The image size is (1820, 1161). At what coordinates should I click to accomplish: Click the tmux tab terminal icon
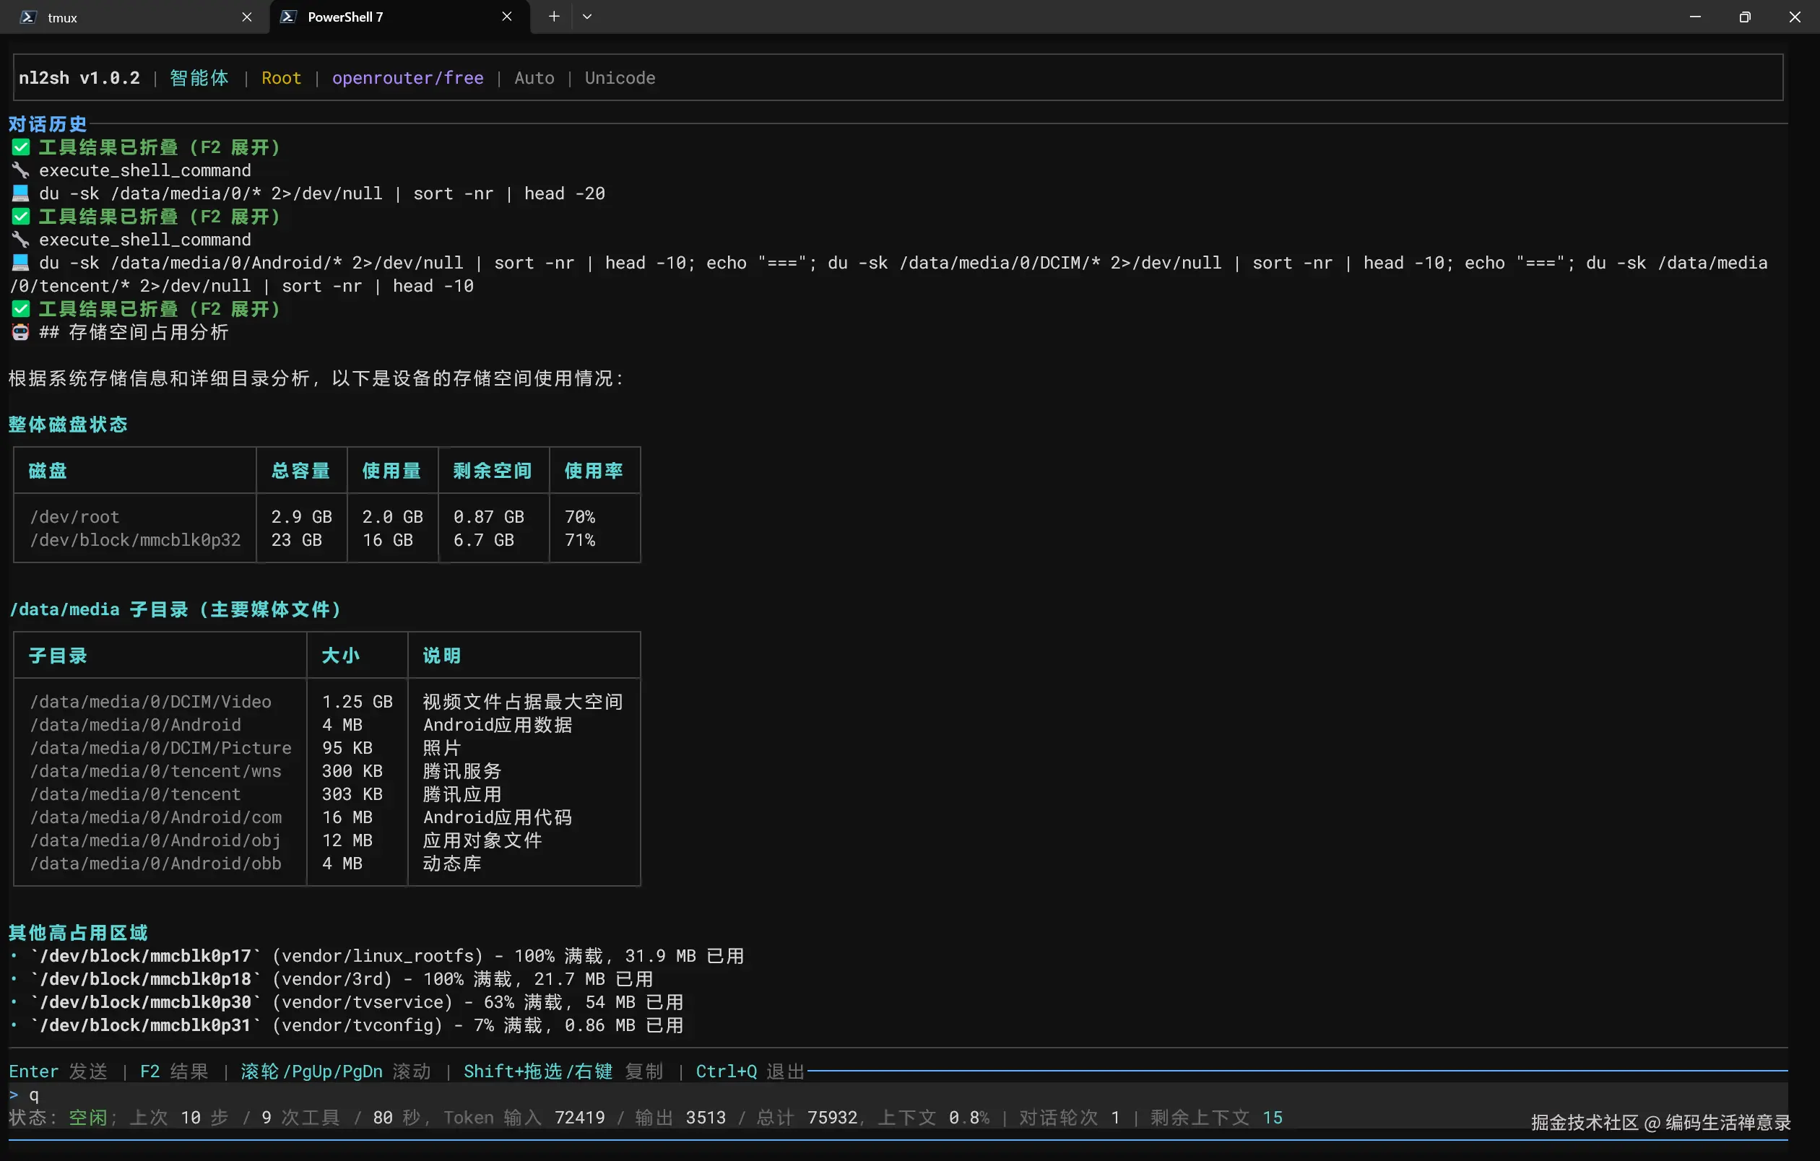coord(28,17)
